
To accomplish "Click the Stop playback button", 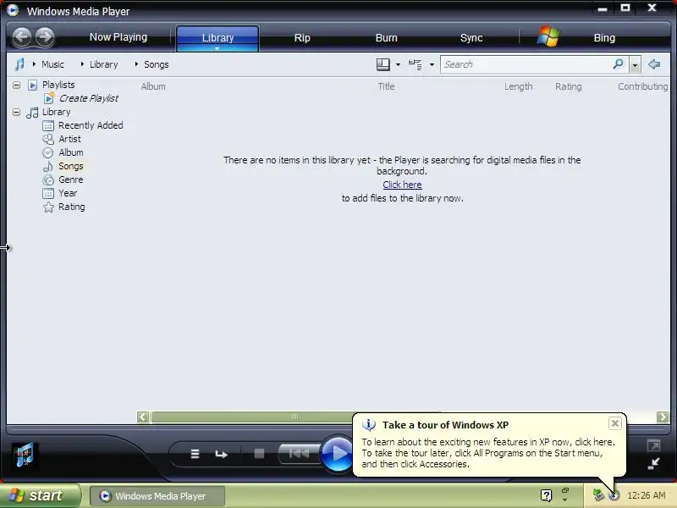I will click(x=259, y=454).
